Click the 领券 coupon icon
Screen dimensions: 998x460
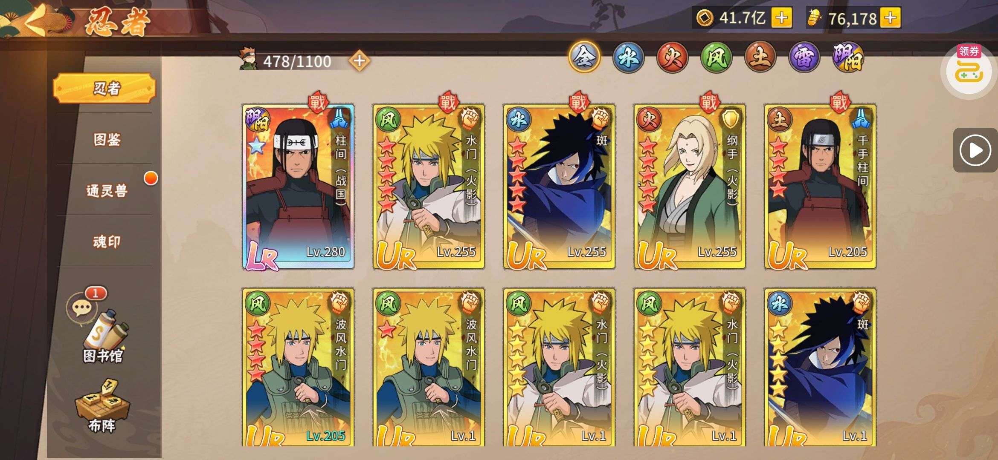969,68
